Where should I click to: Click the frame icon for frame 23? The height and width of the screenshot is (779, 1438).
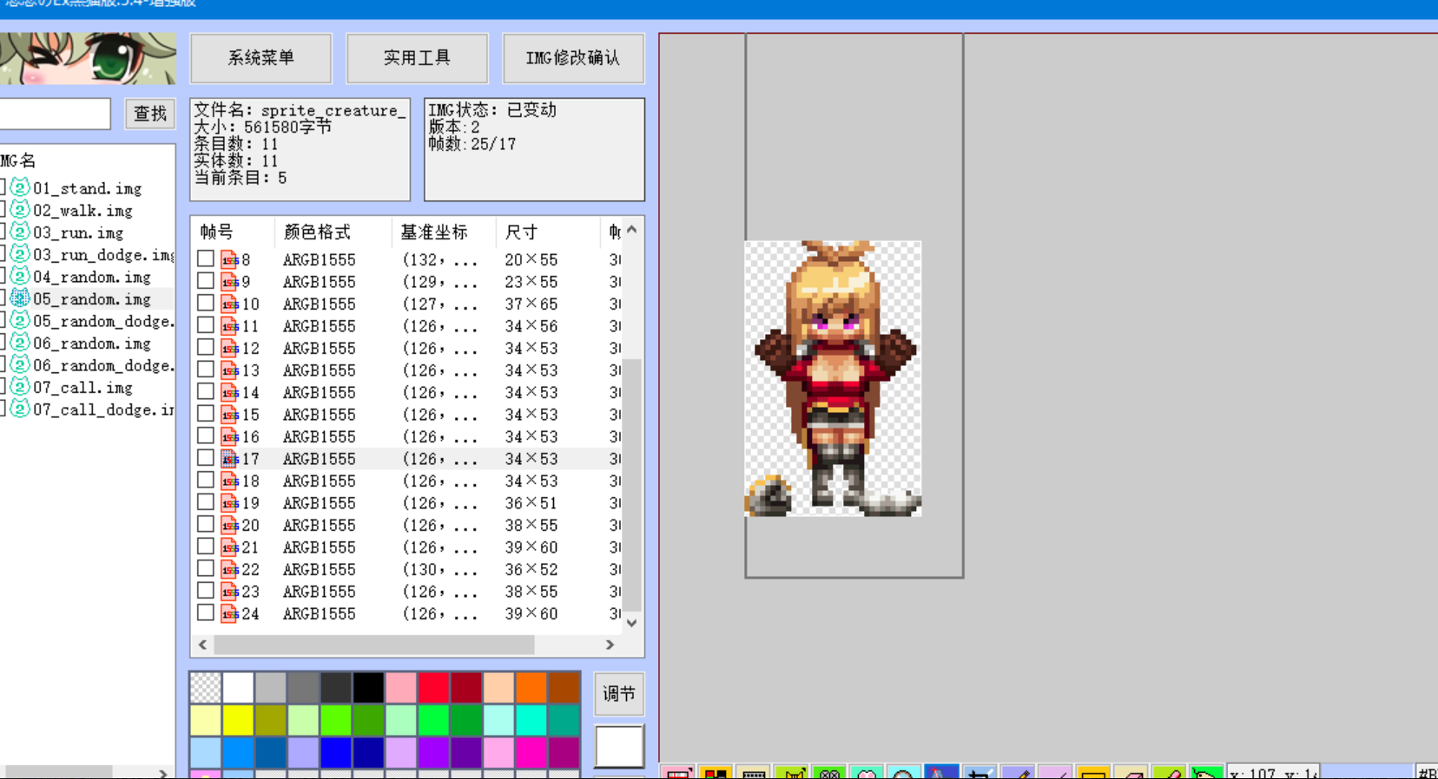coord(229,591)
